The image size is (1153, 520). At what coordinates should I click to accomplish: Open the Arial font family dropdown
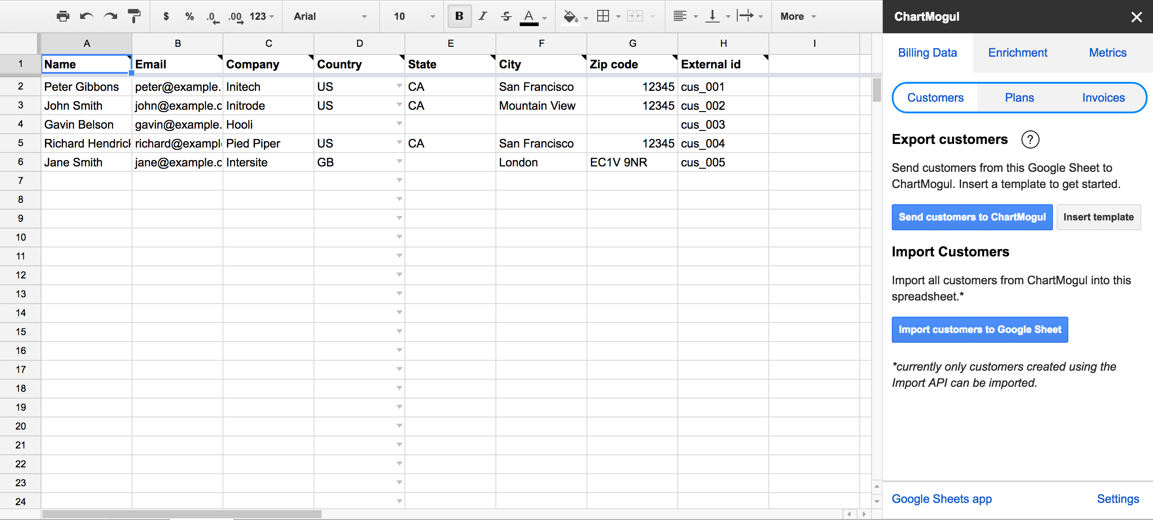pyautogui.click(x=331, y=16)
